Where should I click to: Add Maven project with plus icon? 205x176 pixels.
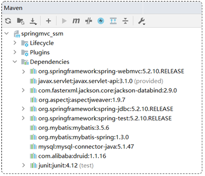(x=49, y=21)
